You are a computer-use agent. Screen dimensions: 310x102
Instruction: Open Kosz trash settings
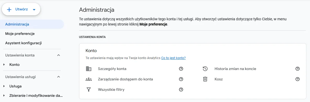coord(219,79)
